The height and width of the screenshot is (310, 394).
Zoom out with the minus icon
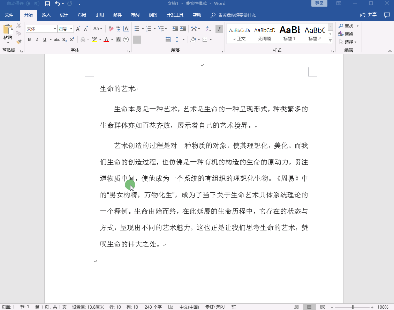[x=332, y=307]
